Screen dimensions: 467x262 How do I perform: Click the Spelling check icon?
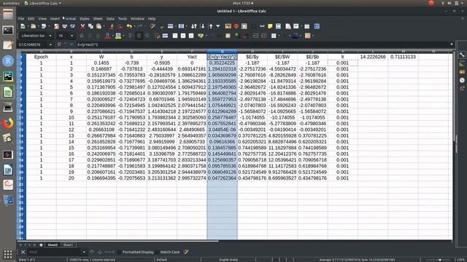[162, 26]
